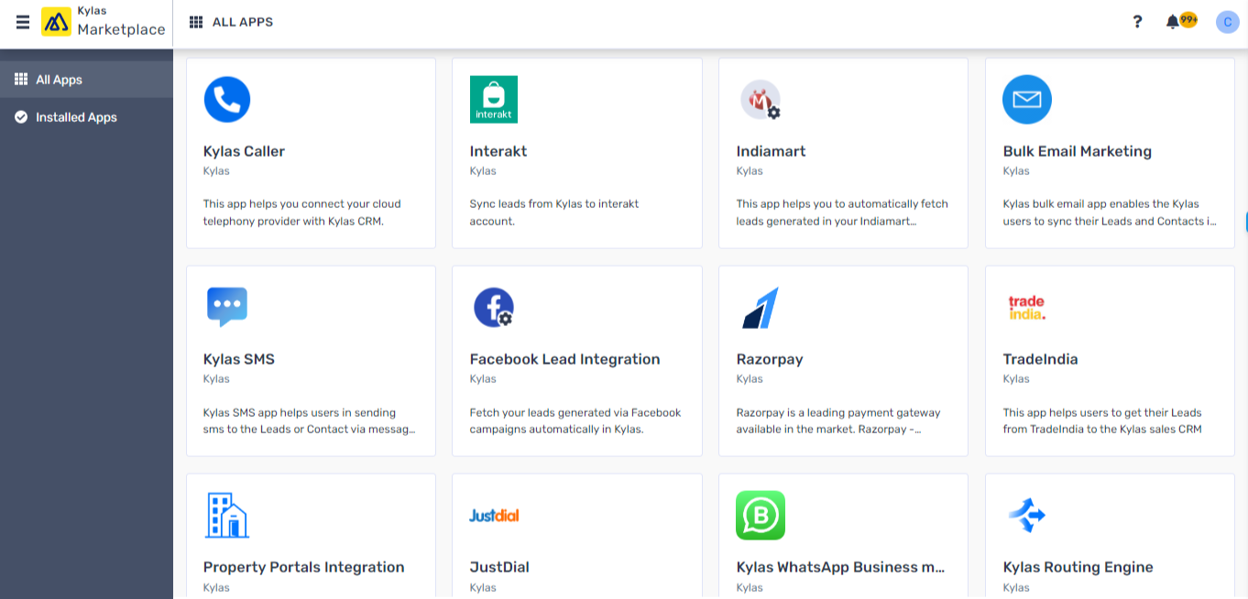Click the Interakt app icon
The height and width of the screenshot is (599, 1248).
coord(494,99)
